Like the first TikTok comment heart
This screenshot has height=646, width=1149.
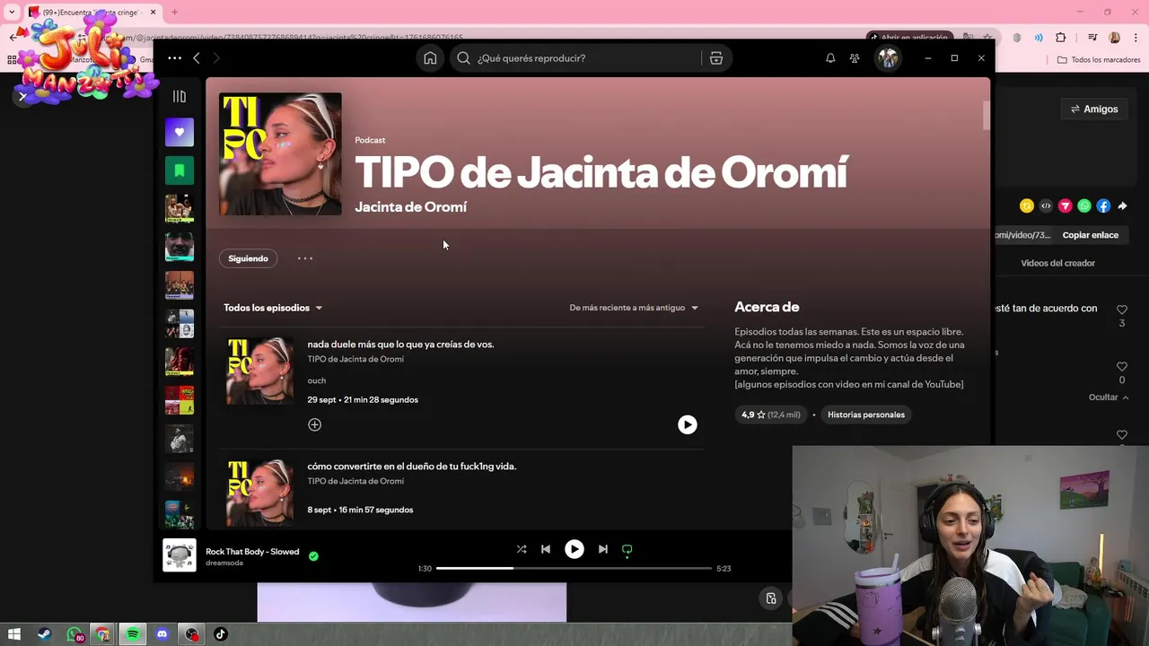tap(1121, 310)
